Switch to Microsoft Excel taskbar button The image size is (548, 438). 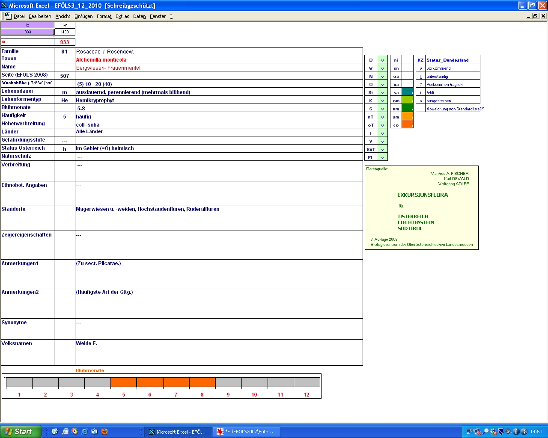pos(178,432)
